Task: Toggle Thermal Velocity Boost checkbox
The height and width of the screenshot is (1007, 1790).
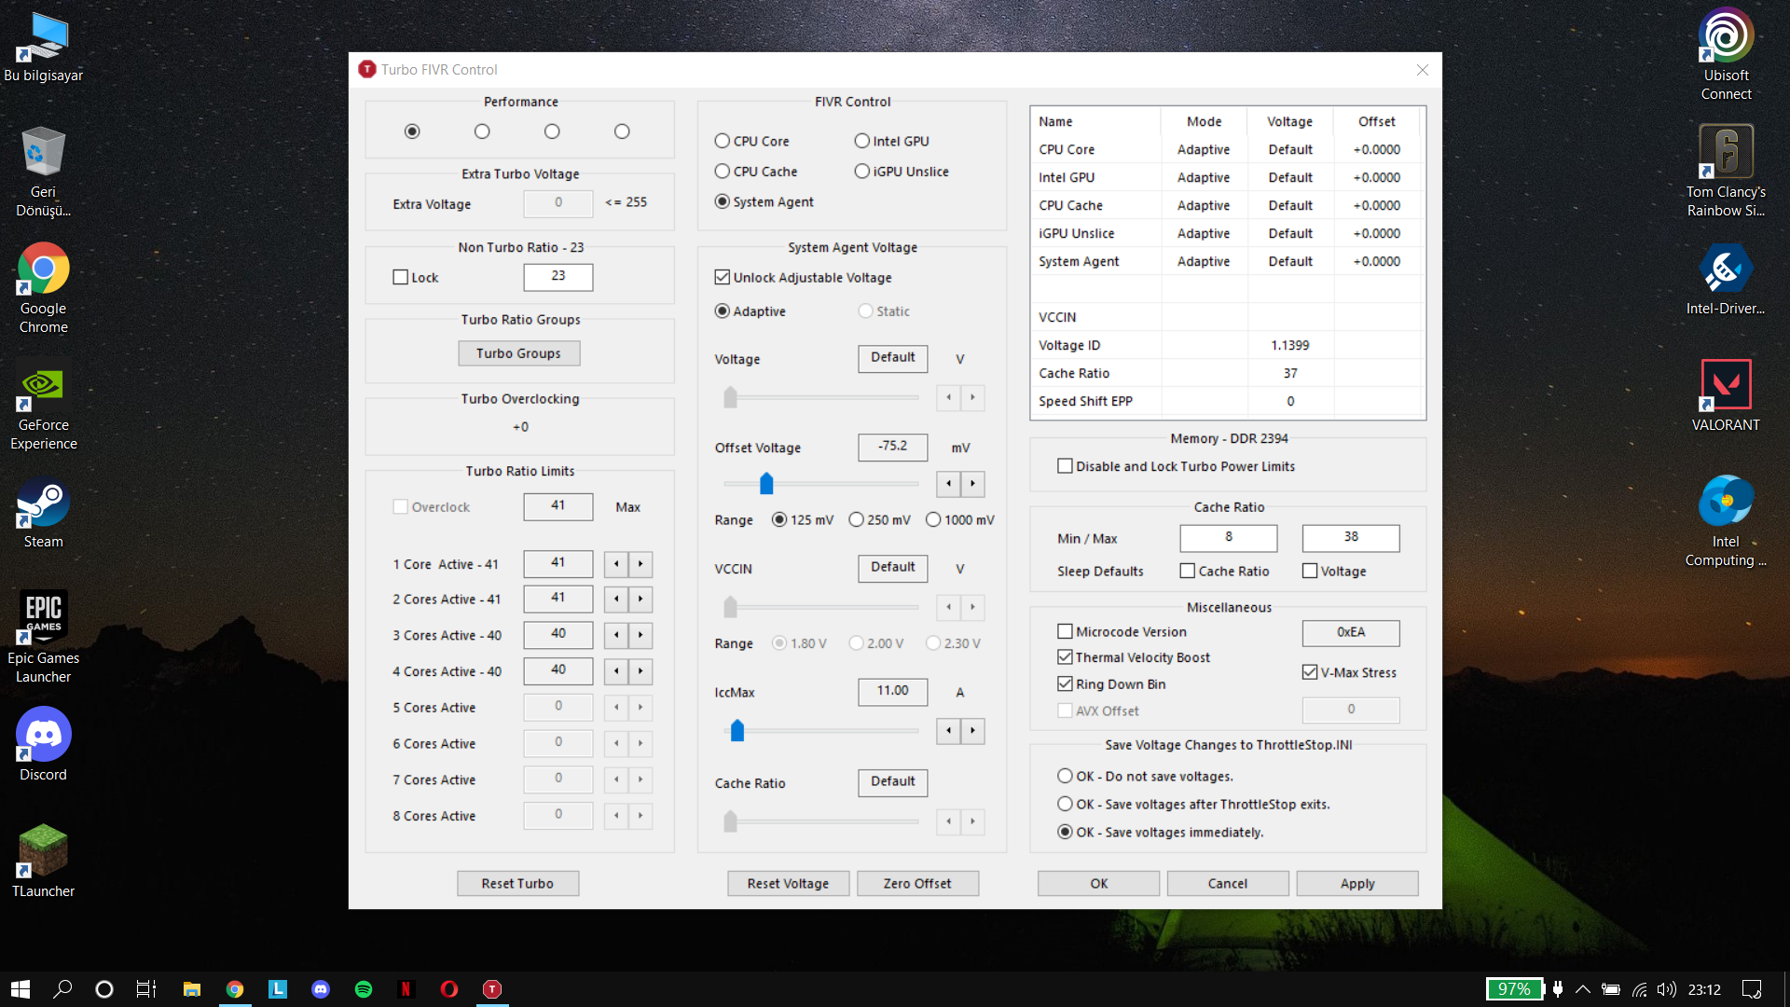Action: tap(1065, 657)
